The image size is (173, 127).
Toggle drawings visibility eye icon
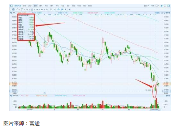coord(62,9)
